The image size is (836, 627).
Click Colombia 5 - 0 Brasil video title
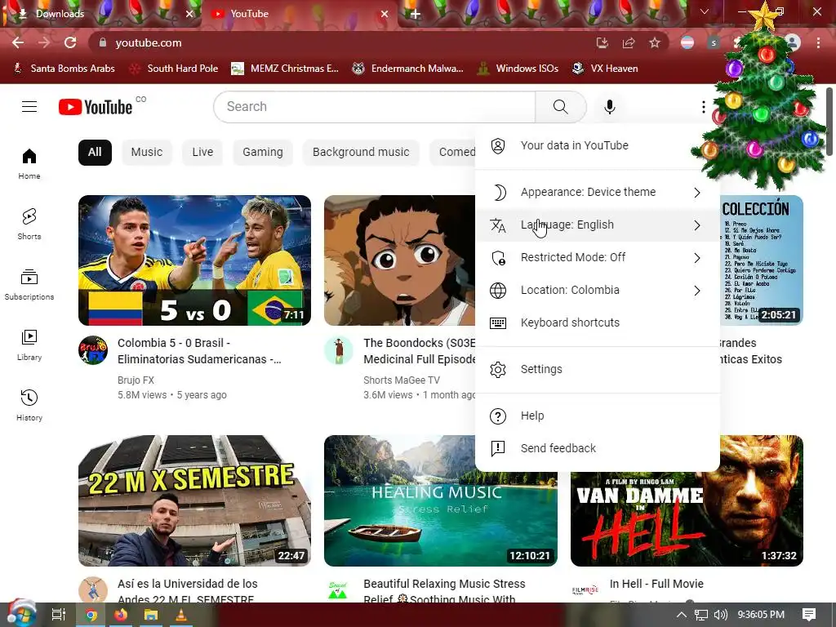click(x=199, y=351)
